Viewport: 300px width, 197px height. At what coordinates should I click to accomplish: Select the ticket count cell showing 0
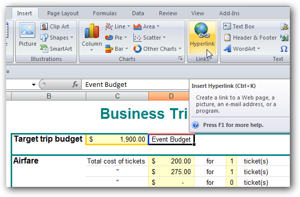pyautogui.click(x=231, y=182)
